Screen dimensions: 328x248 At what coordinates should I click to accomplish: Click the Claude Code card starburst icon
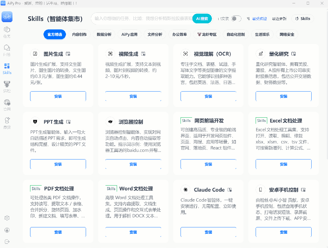tap(185, 189)
